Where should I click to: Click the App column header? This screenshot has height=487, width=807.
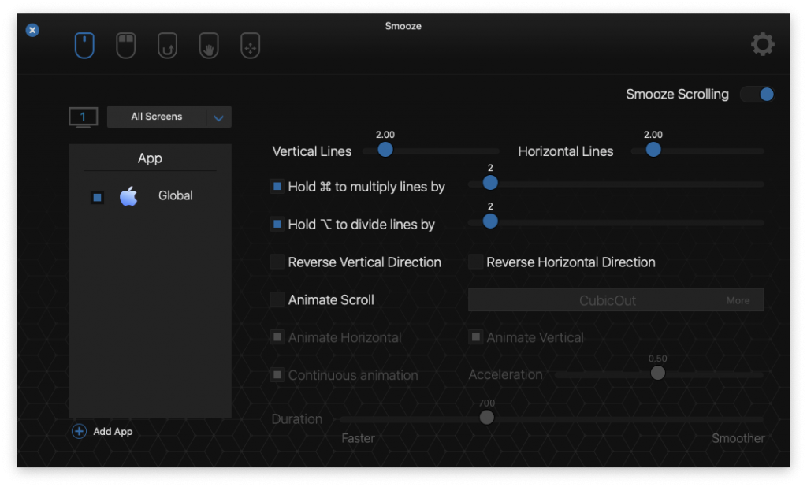[x=150, y=158]
